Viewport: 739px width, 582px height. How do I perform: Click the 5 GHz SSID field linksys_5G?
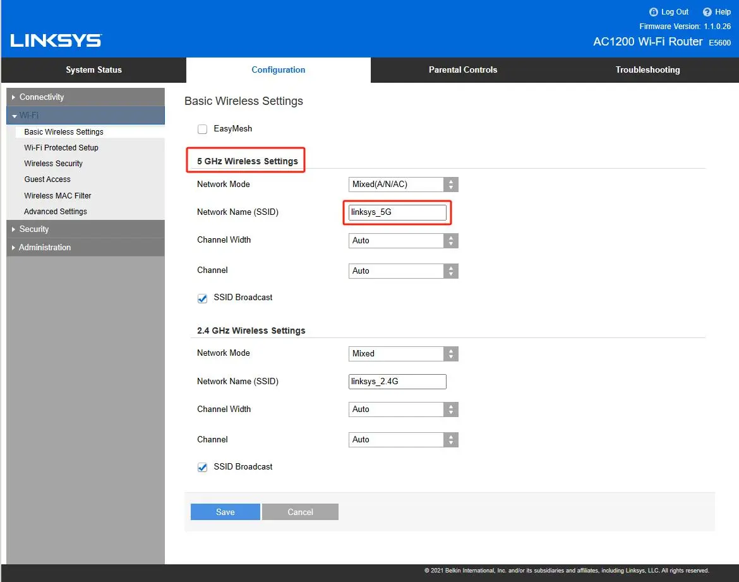point(397,212)
